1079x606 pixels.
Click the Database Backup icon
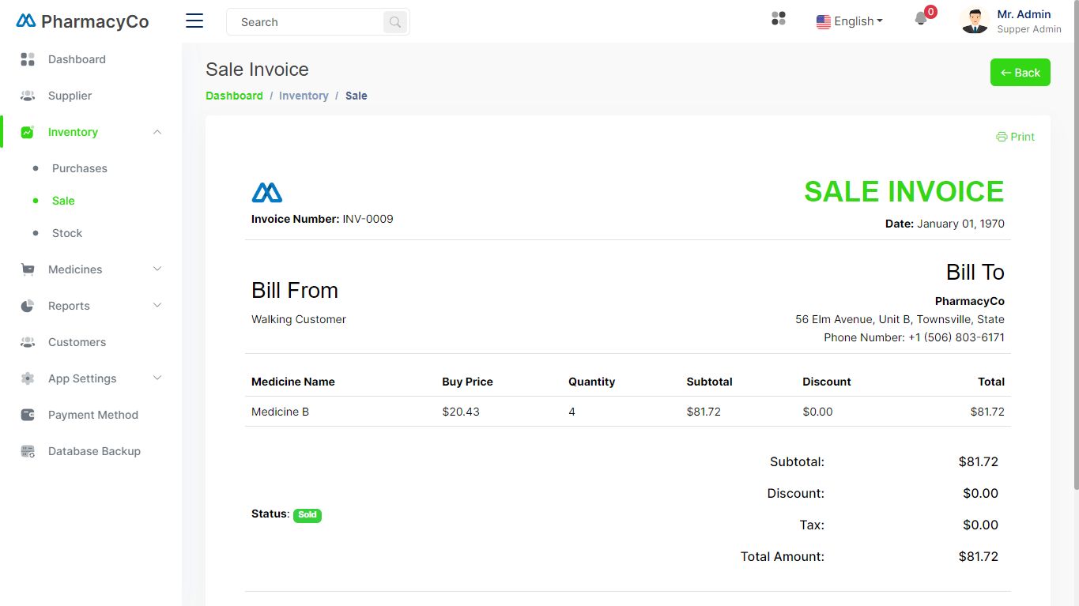click(x=28, y=451)
